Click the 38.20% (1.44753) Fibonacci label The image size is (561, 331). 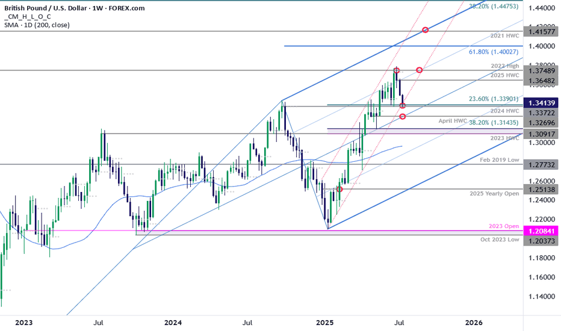[x=494, y=5]
